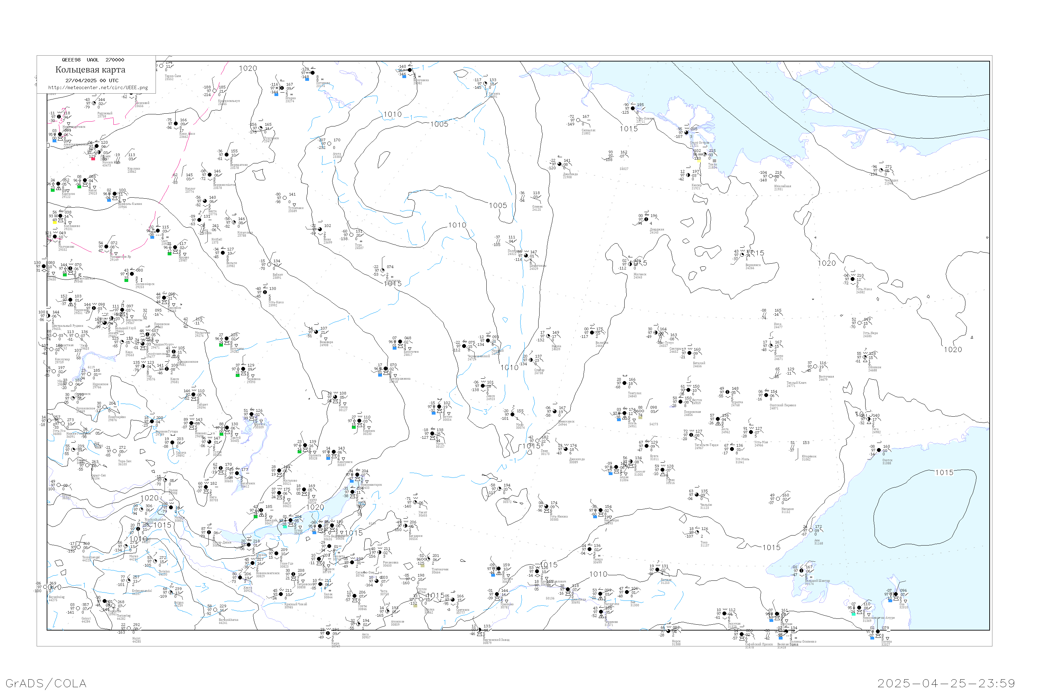Click the turquoise square at Николаевск-на-Амуре
Screen dimensions: 1037x691
853,614
